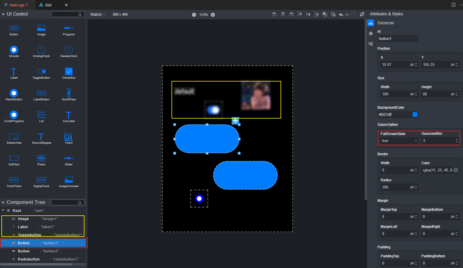Click the align left edges toolbar icon
Viewport: 463px width, 268px height.
point(274,14)
